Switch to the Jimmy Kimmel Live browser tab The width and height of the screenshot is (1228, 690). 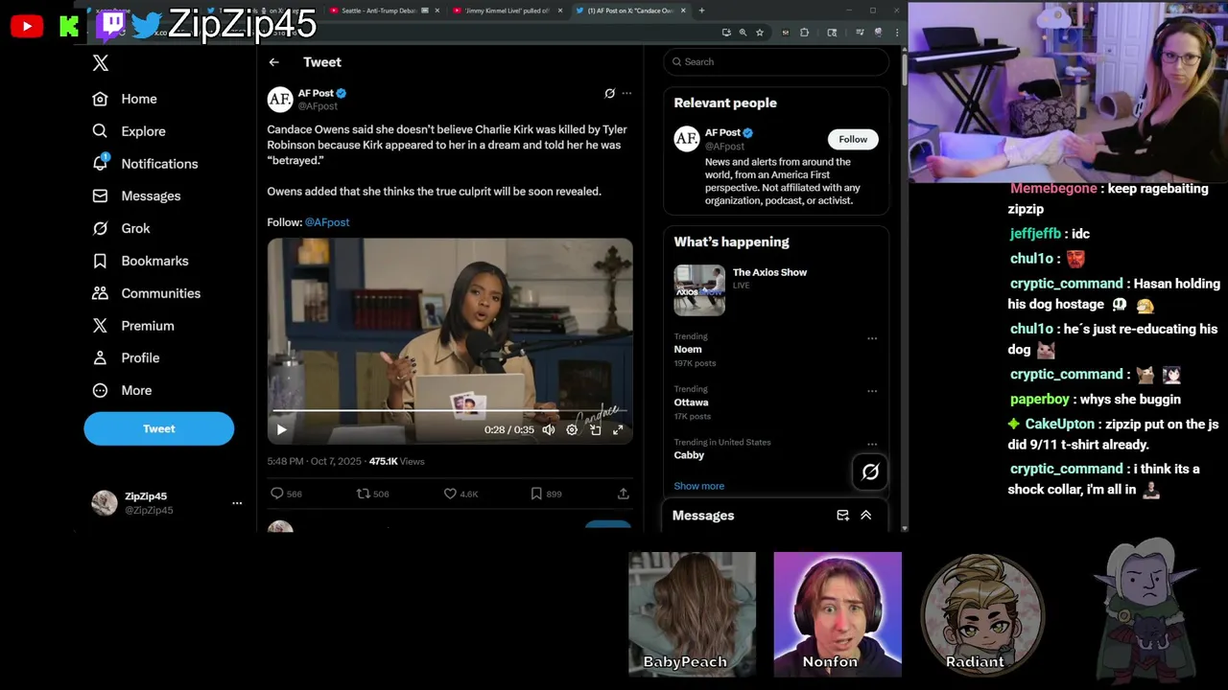pyautogui.click(x=507, y=11)
